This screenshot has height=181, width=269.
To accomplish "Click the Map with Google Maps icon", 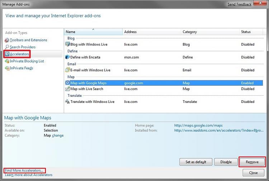I will 67,83.
